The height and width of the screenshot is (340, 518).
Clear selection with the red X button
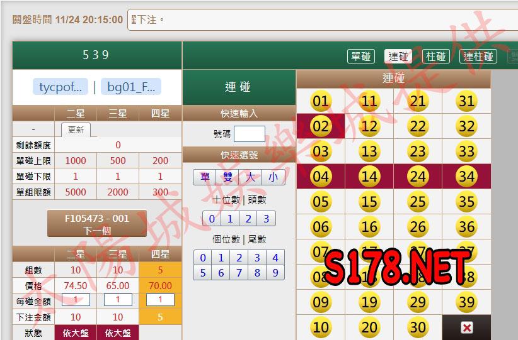point(466,327)
